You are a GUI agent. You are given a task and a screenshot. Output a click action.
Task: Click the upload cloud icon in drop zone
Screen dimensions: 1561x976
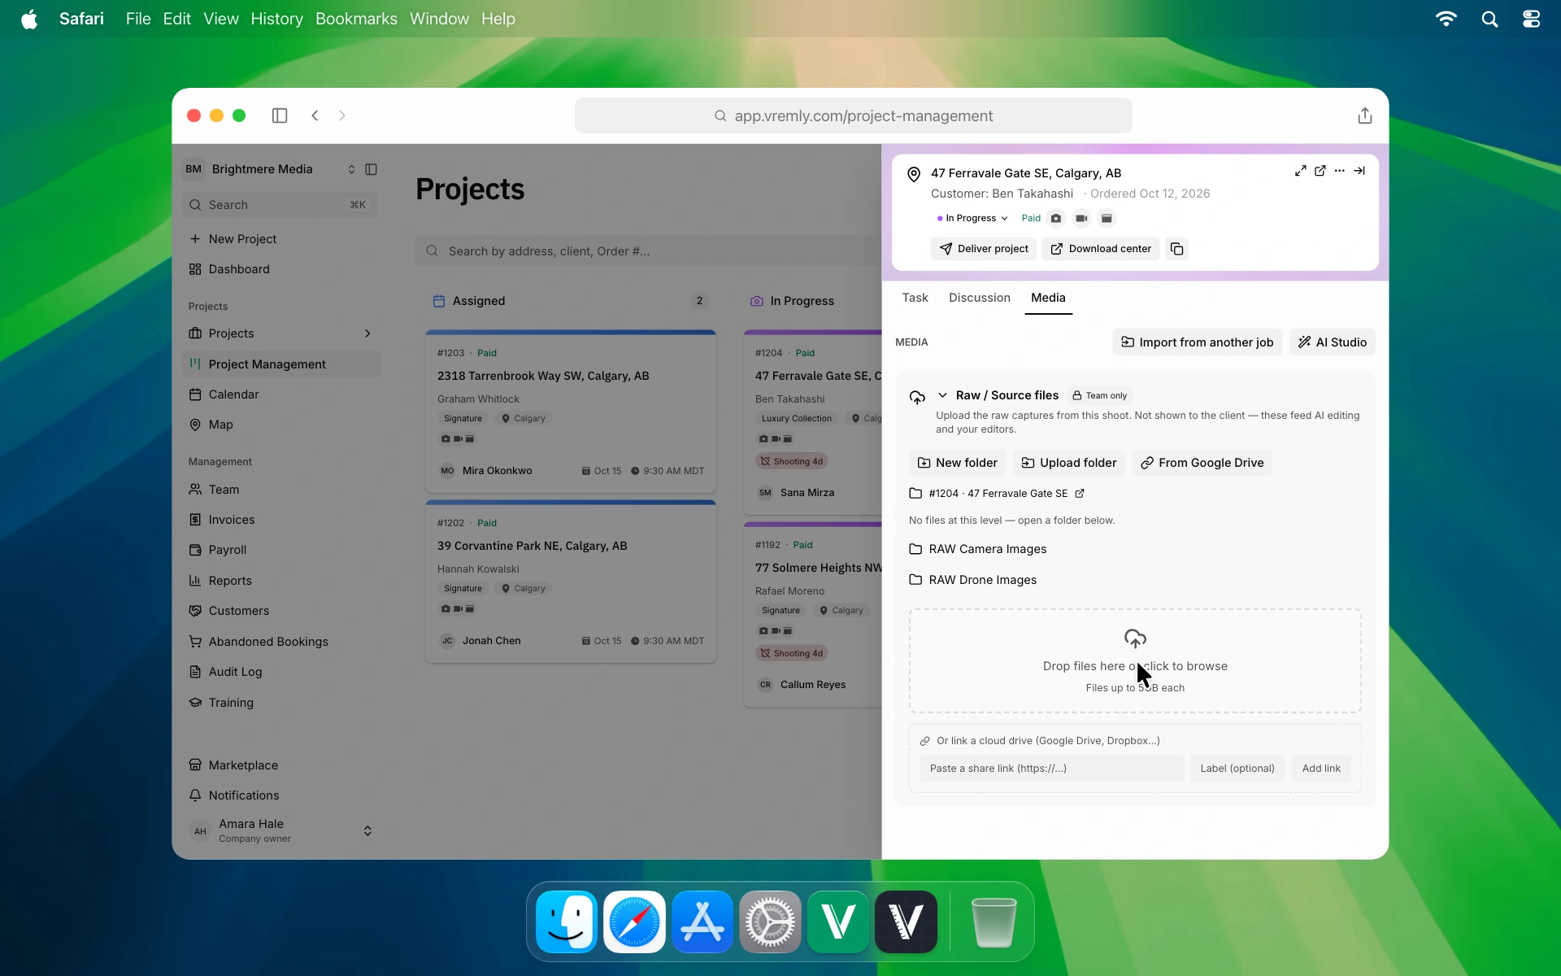point(1135,638)
